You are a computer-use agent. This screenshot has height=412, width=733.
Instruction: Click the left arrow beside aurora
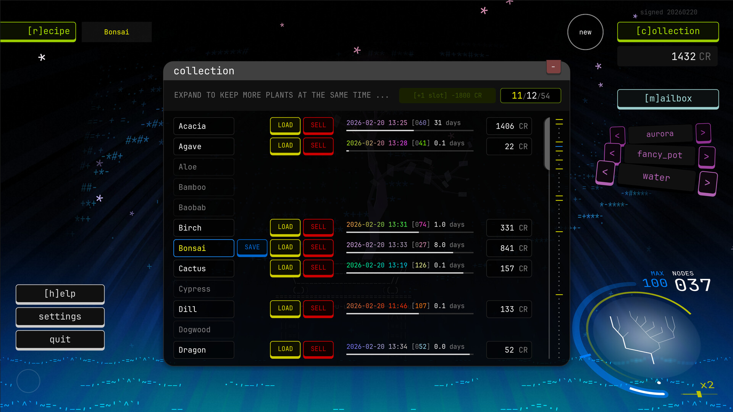[618, 135]
